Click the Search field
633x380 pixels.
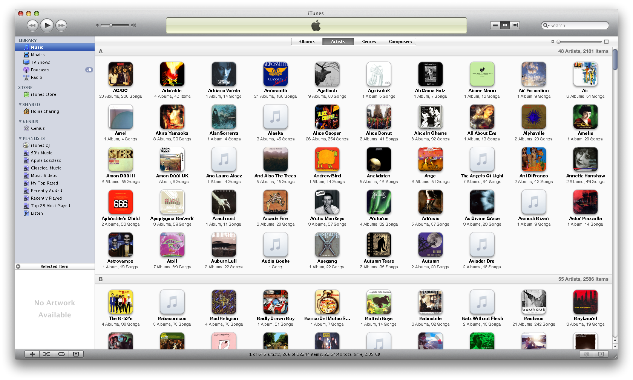tap(575, 25)
